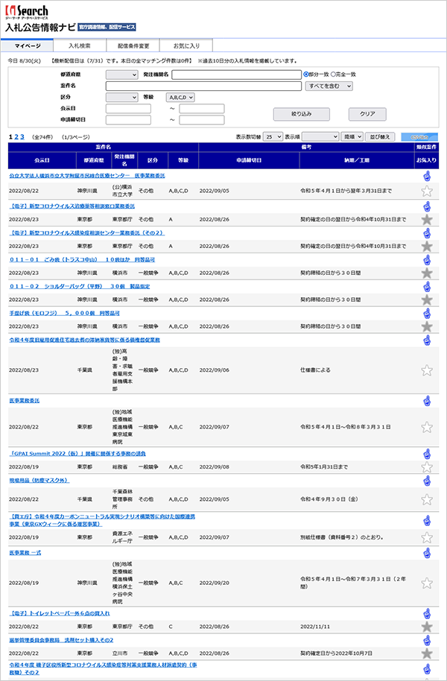
Task: Open the 都道府県 dropdown
Action: pyautogui.click(x=121, y=75)
